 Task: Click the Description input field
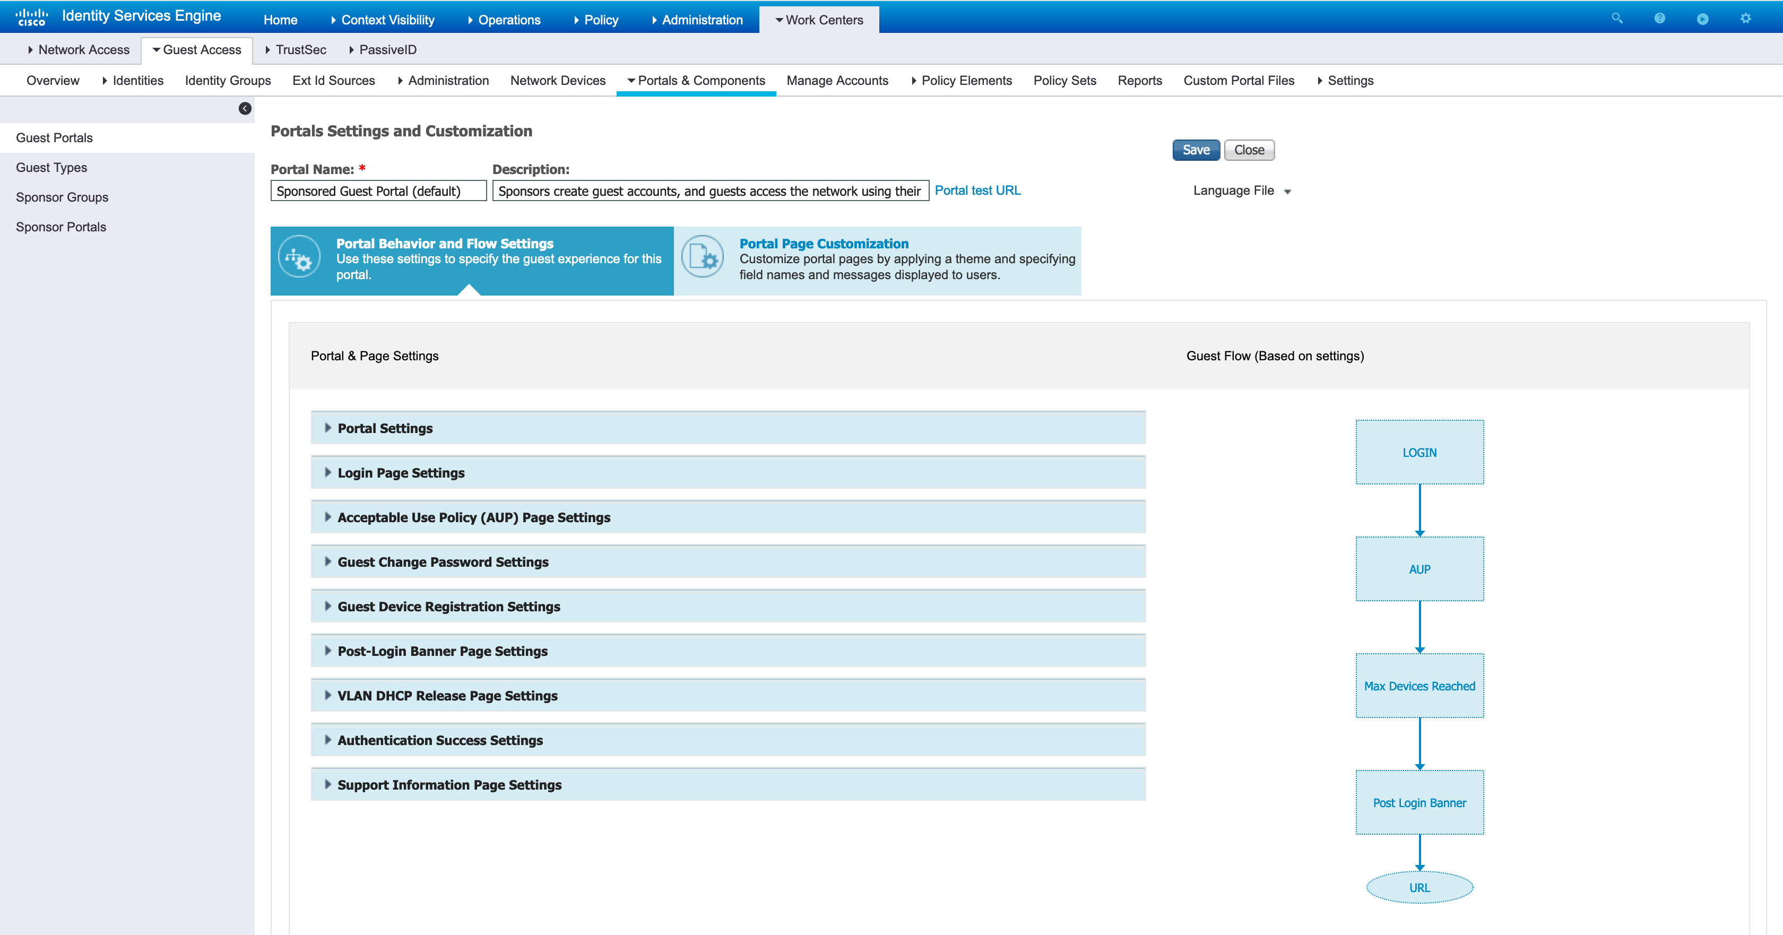710,191
